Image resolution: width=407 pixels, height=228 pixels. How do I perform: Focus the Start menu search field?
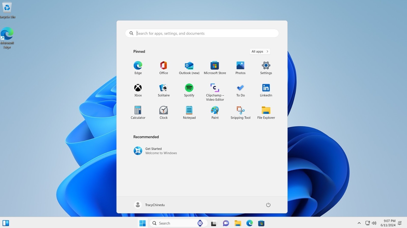click(x=202, y=33)
